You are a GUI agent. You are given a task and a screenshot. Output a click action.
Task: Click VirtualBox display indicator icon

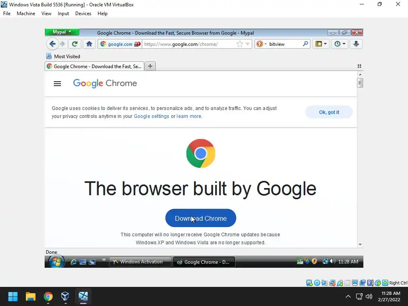(355, 283)
